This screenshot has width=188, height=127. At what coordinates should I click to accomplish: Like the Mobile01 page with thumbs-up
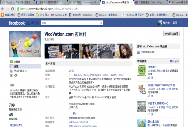point(150,78)
